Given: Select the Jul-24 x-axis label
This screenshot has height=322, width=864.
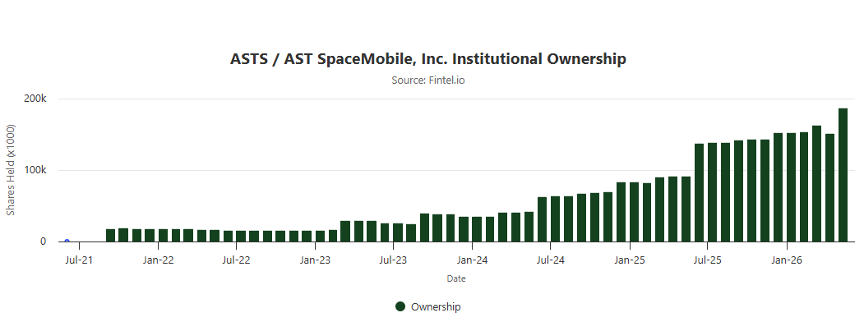Looking at the screenshot, I should pos(550,260).
